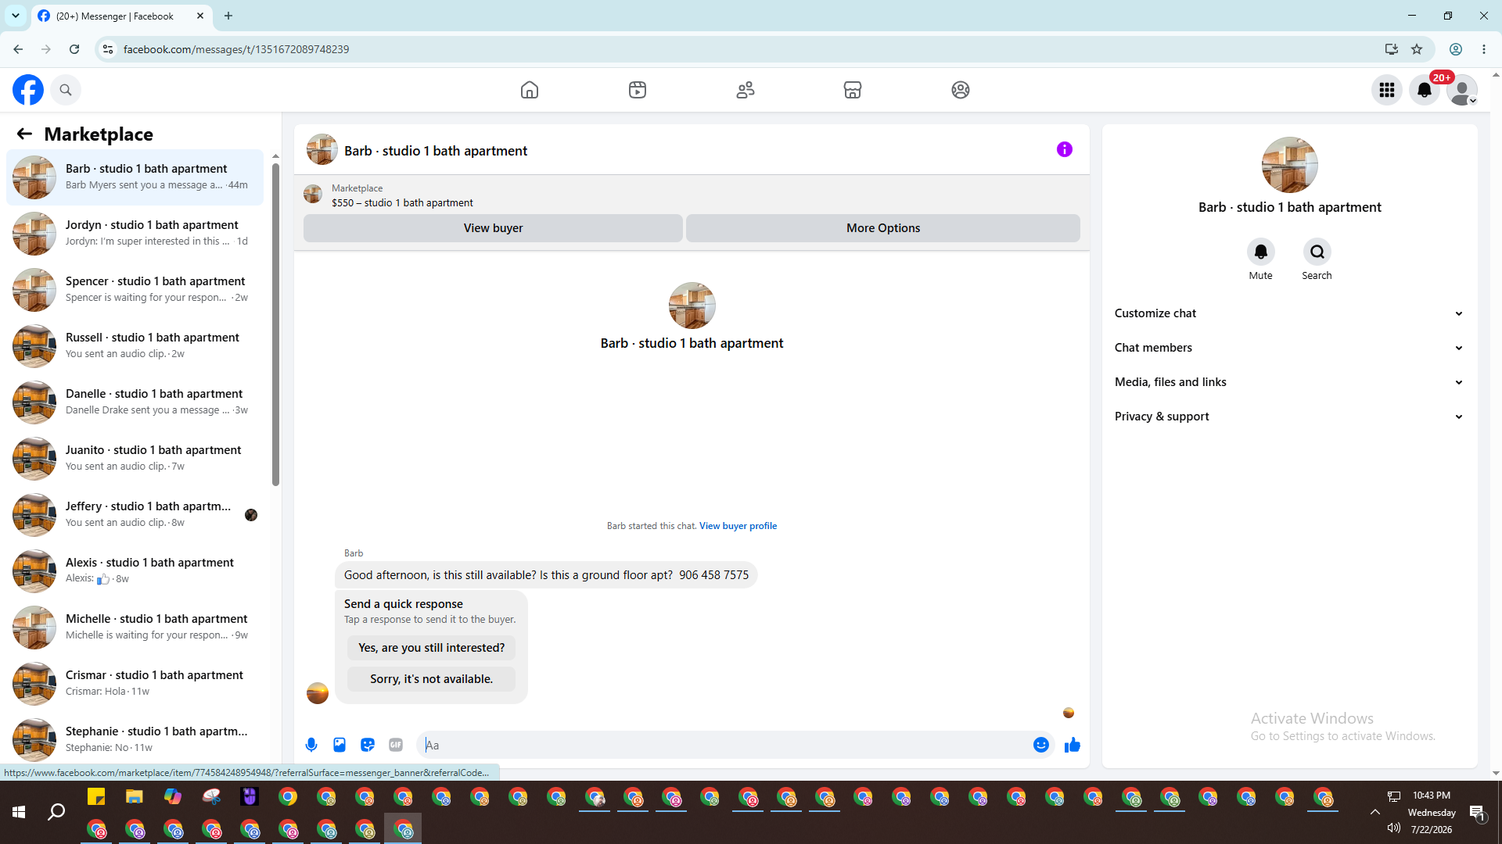
Task: Open Windows Start menu
Action: 19,813
